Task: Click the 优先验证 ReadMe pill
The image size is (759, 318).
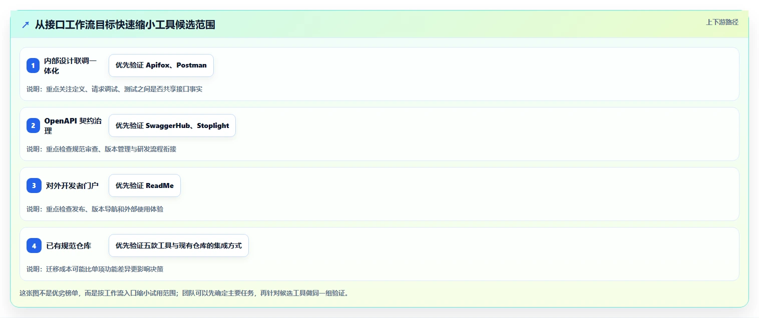Action: [x=145, y=185]
